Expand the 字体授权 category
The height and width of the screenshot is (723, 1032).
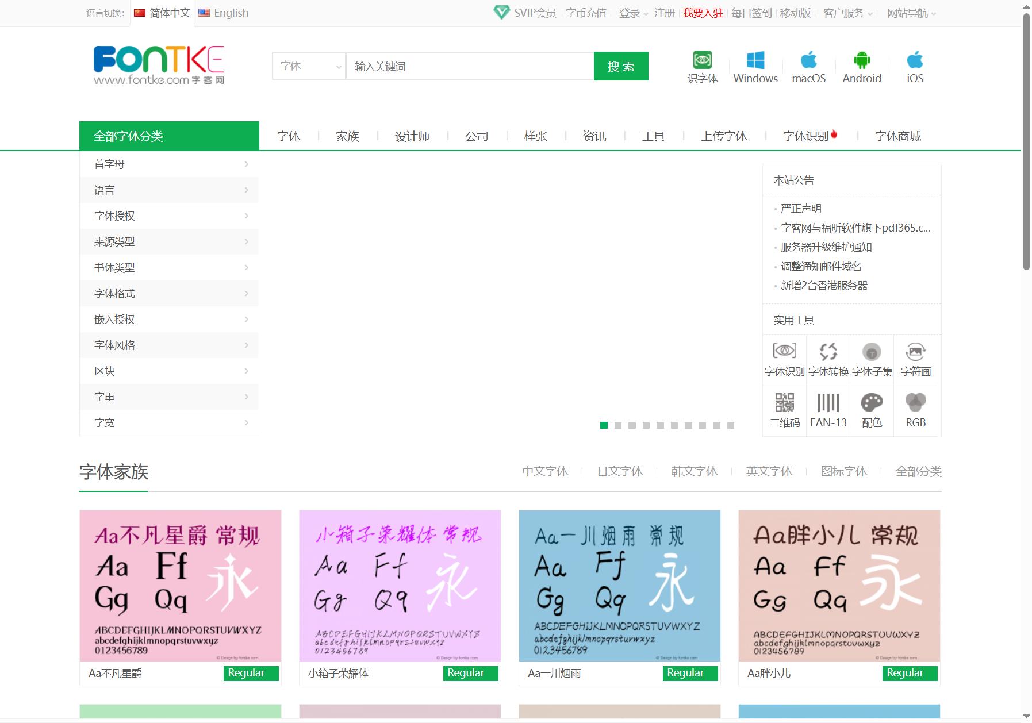click(x=170, y=216)
